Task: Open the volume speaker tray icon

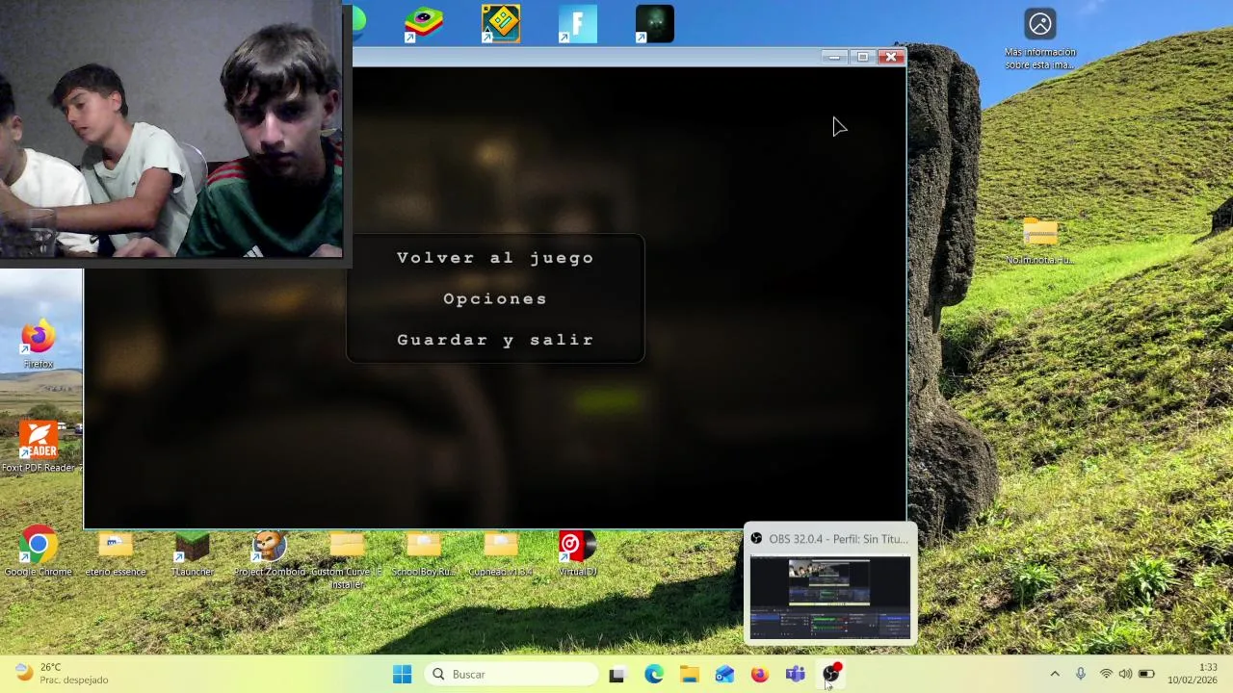Action: (x=1125, y=675)
